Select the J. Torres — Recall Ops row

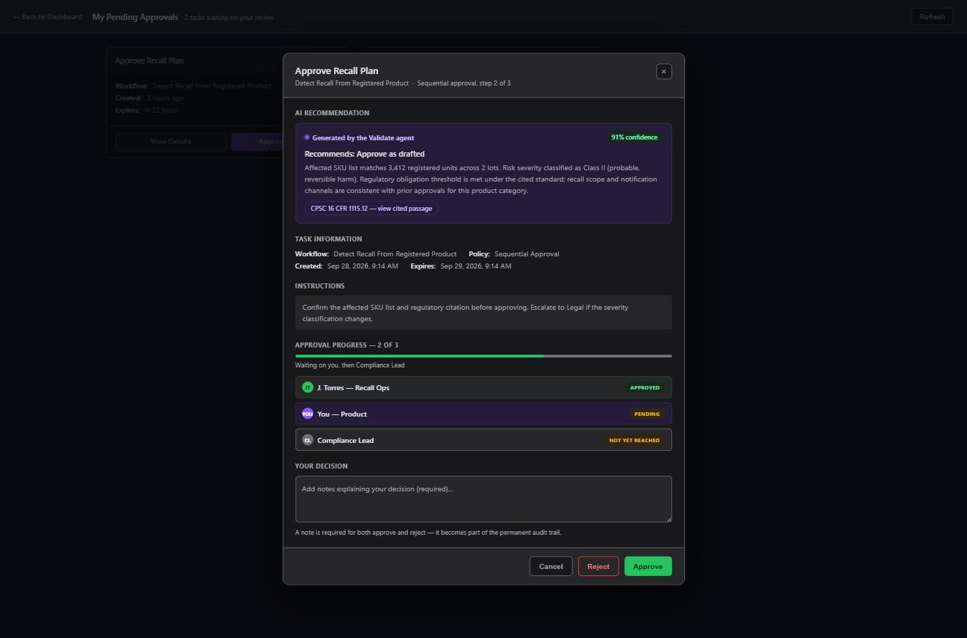483,387
